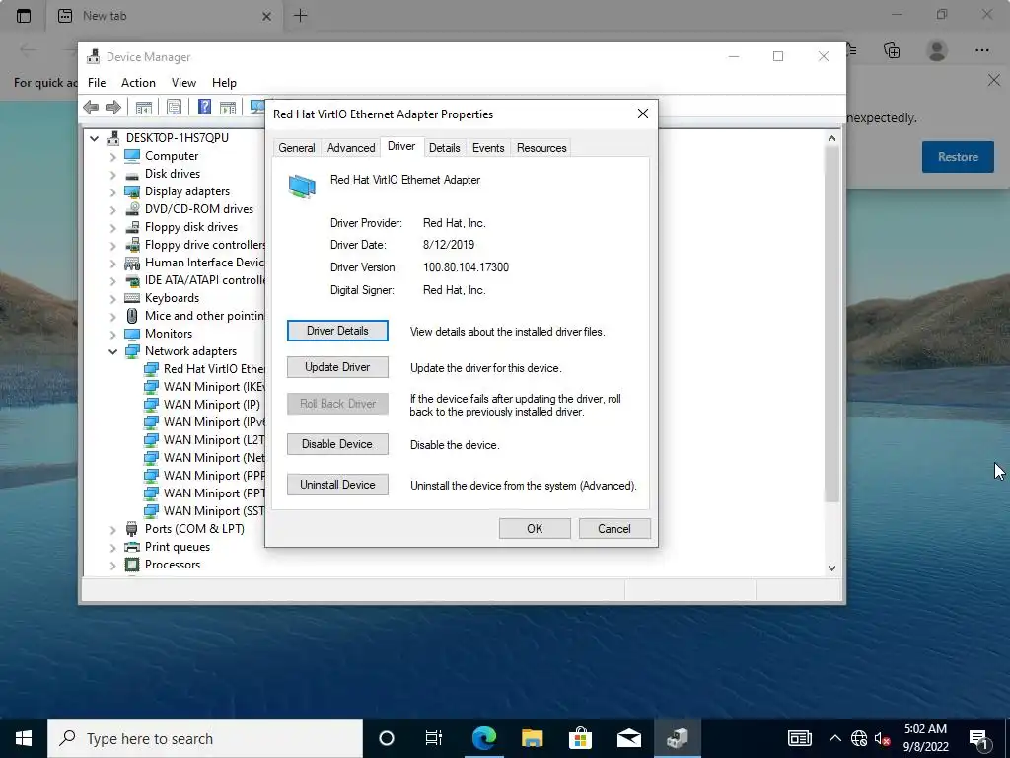1010x758 pixels.
Task: Click the network globe icon in system tray
Action: click(x=859, y=738)
